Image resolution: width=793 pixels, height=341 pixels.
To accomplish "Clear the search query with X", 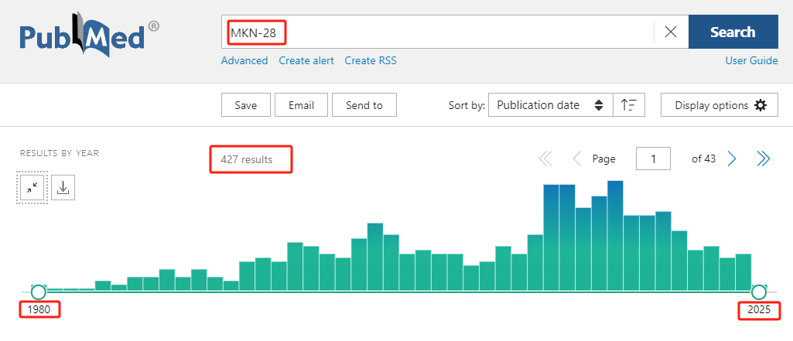I will tap(671, 32).
